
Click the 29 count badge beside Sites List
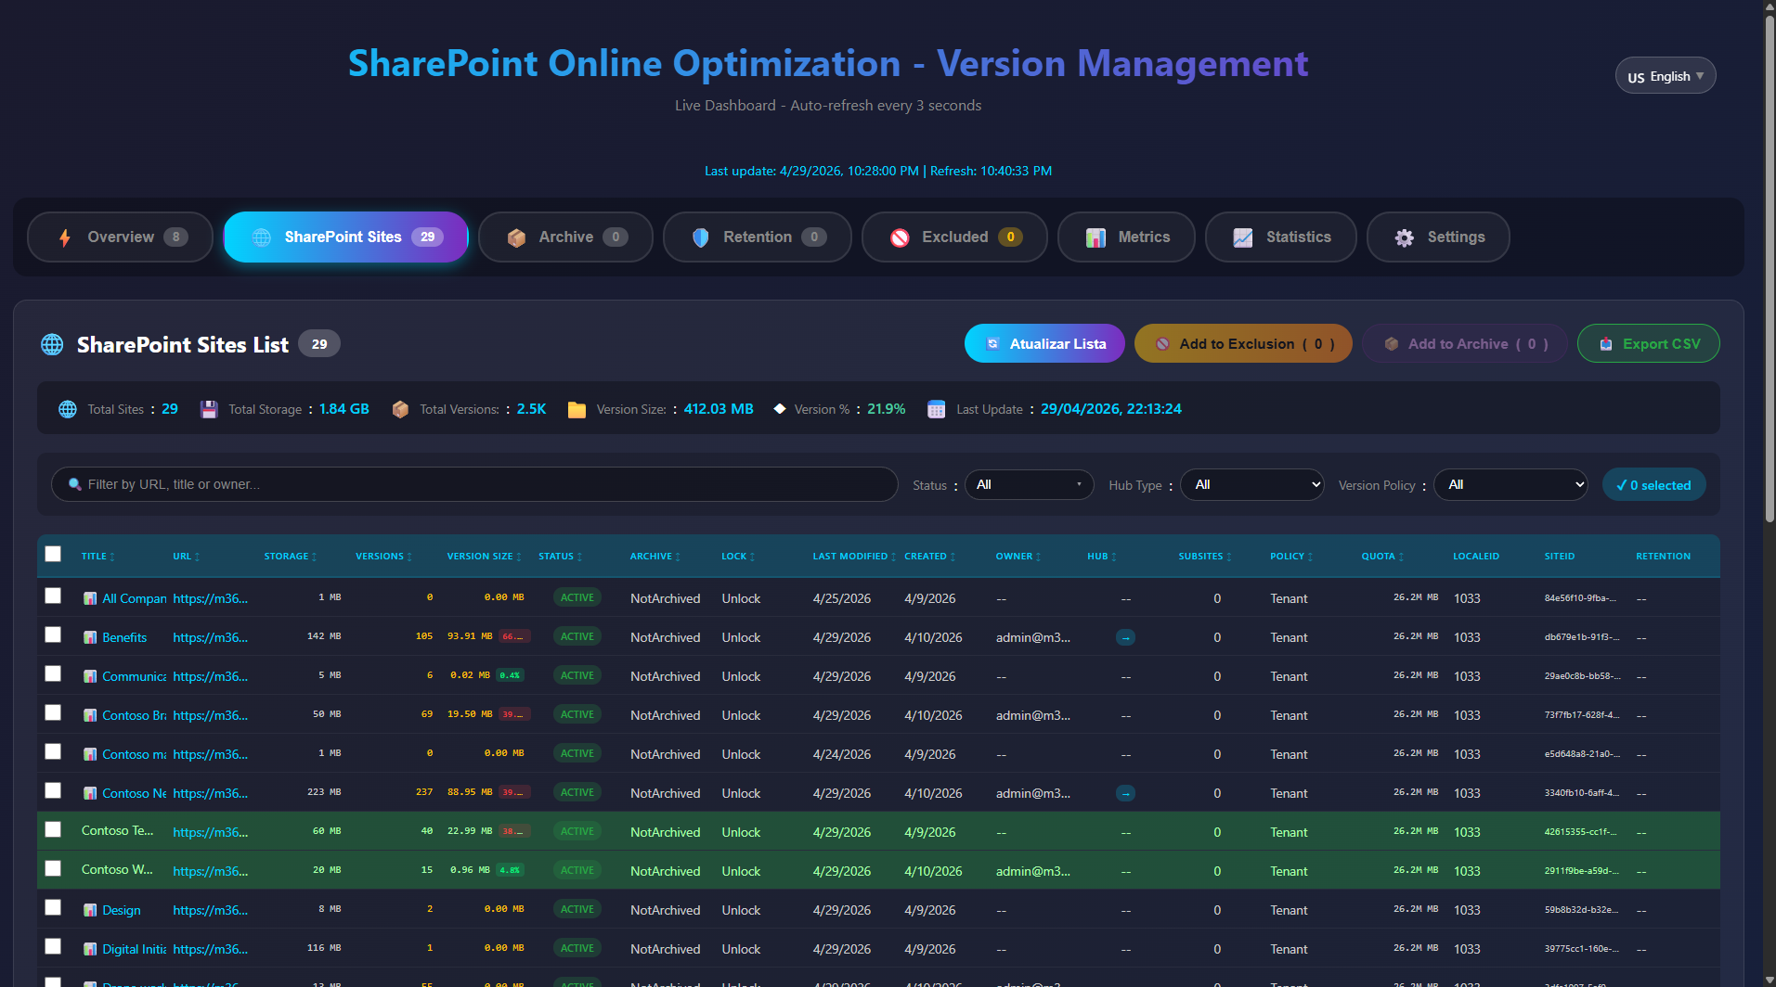(319, 344)
